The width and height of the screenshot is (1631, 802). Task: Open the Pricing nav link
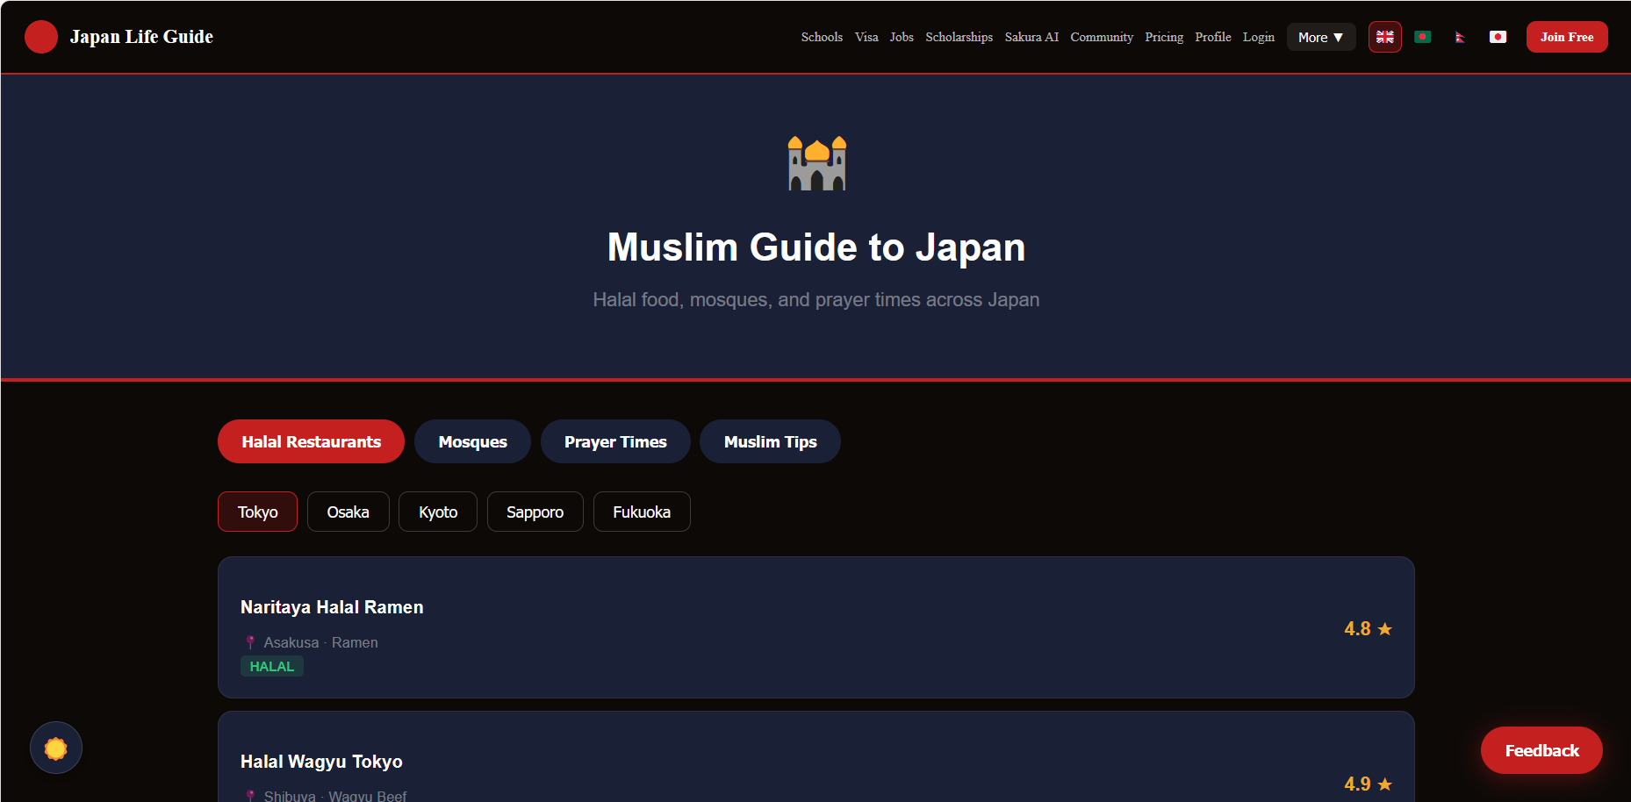[1164, 37]
